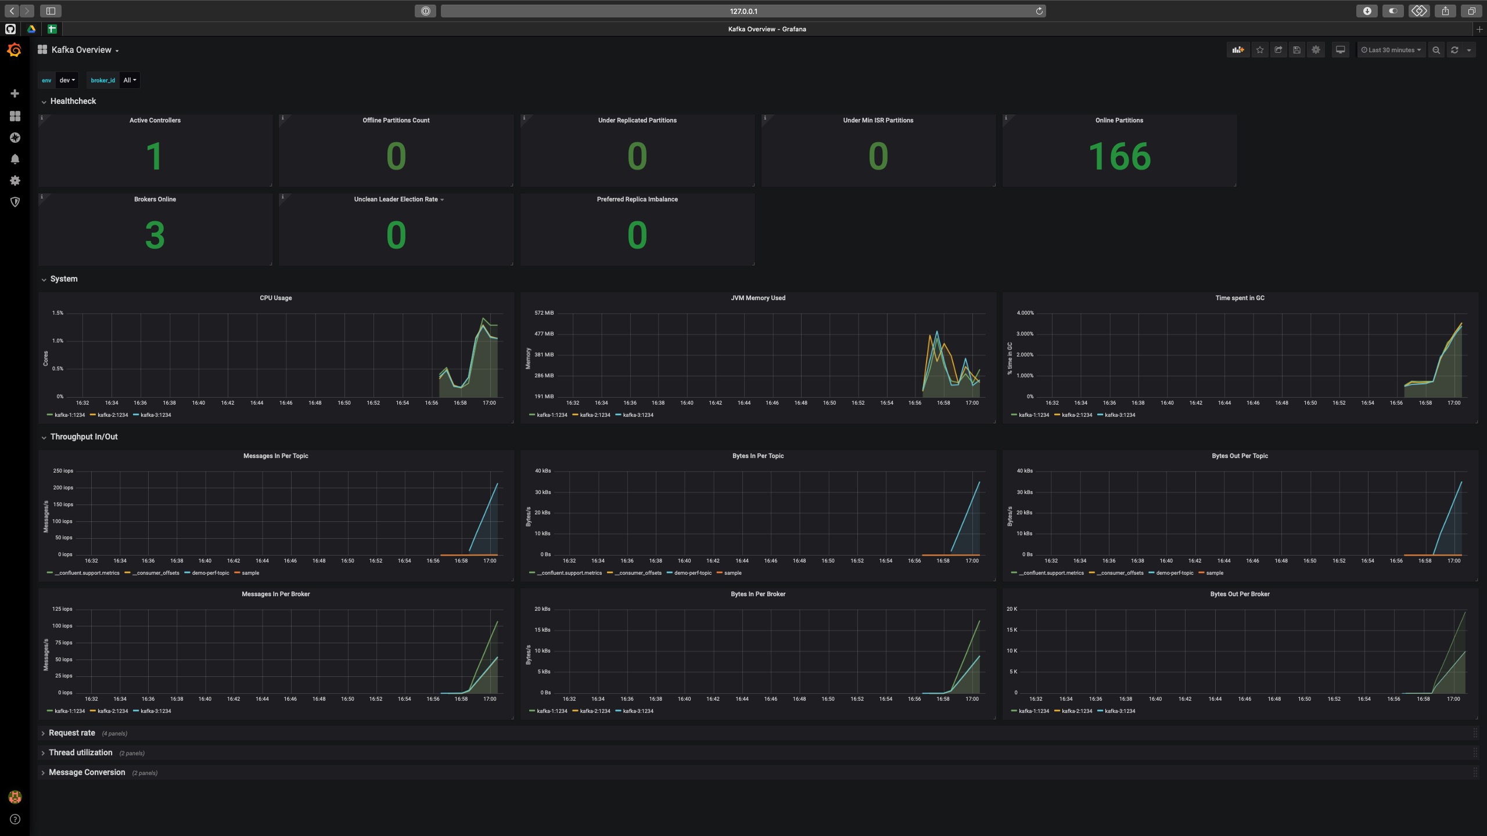Open dashboard settings gear in top toolbar
Viewport: 1487px width, 836px height.
click(x=1316, y=50)
